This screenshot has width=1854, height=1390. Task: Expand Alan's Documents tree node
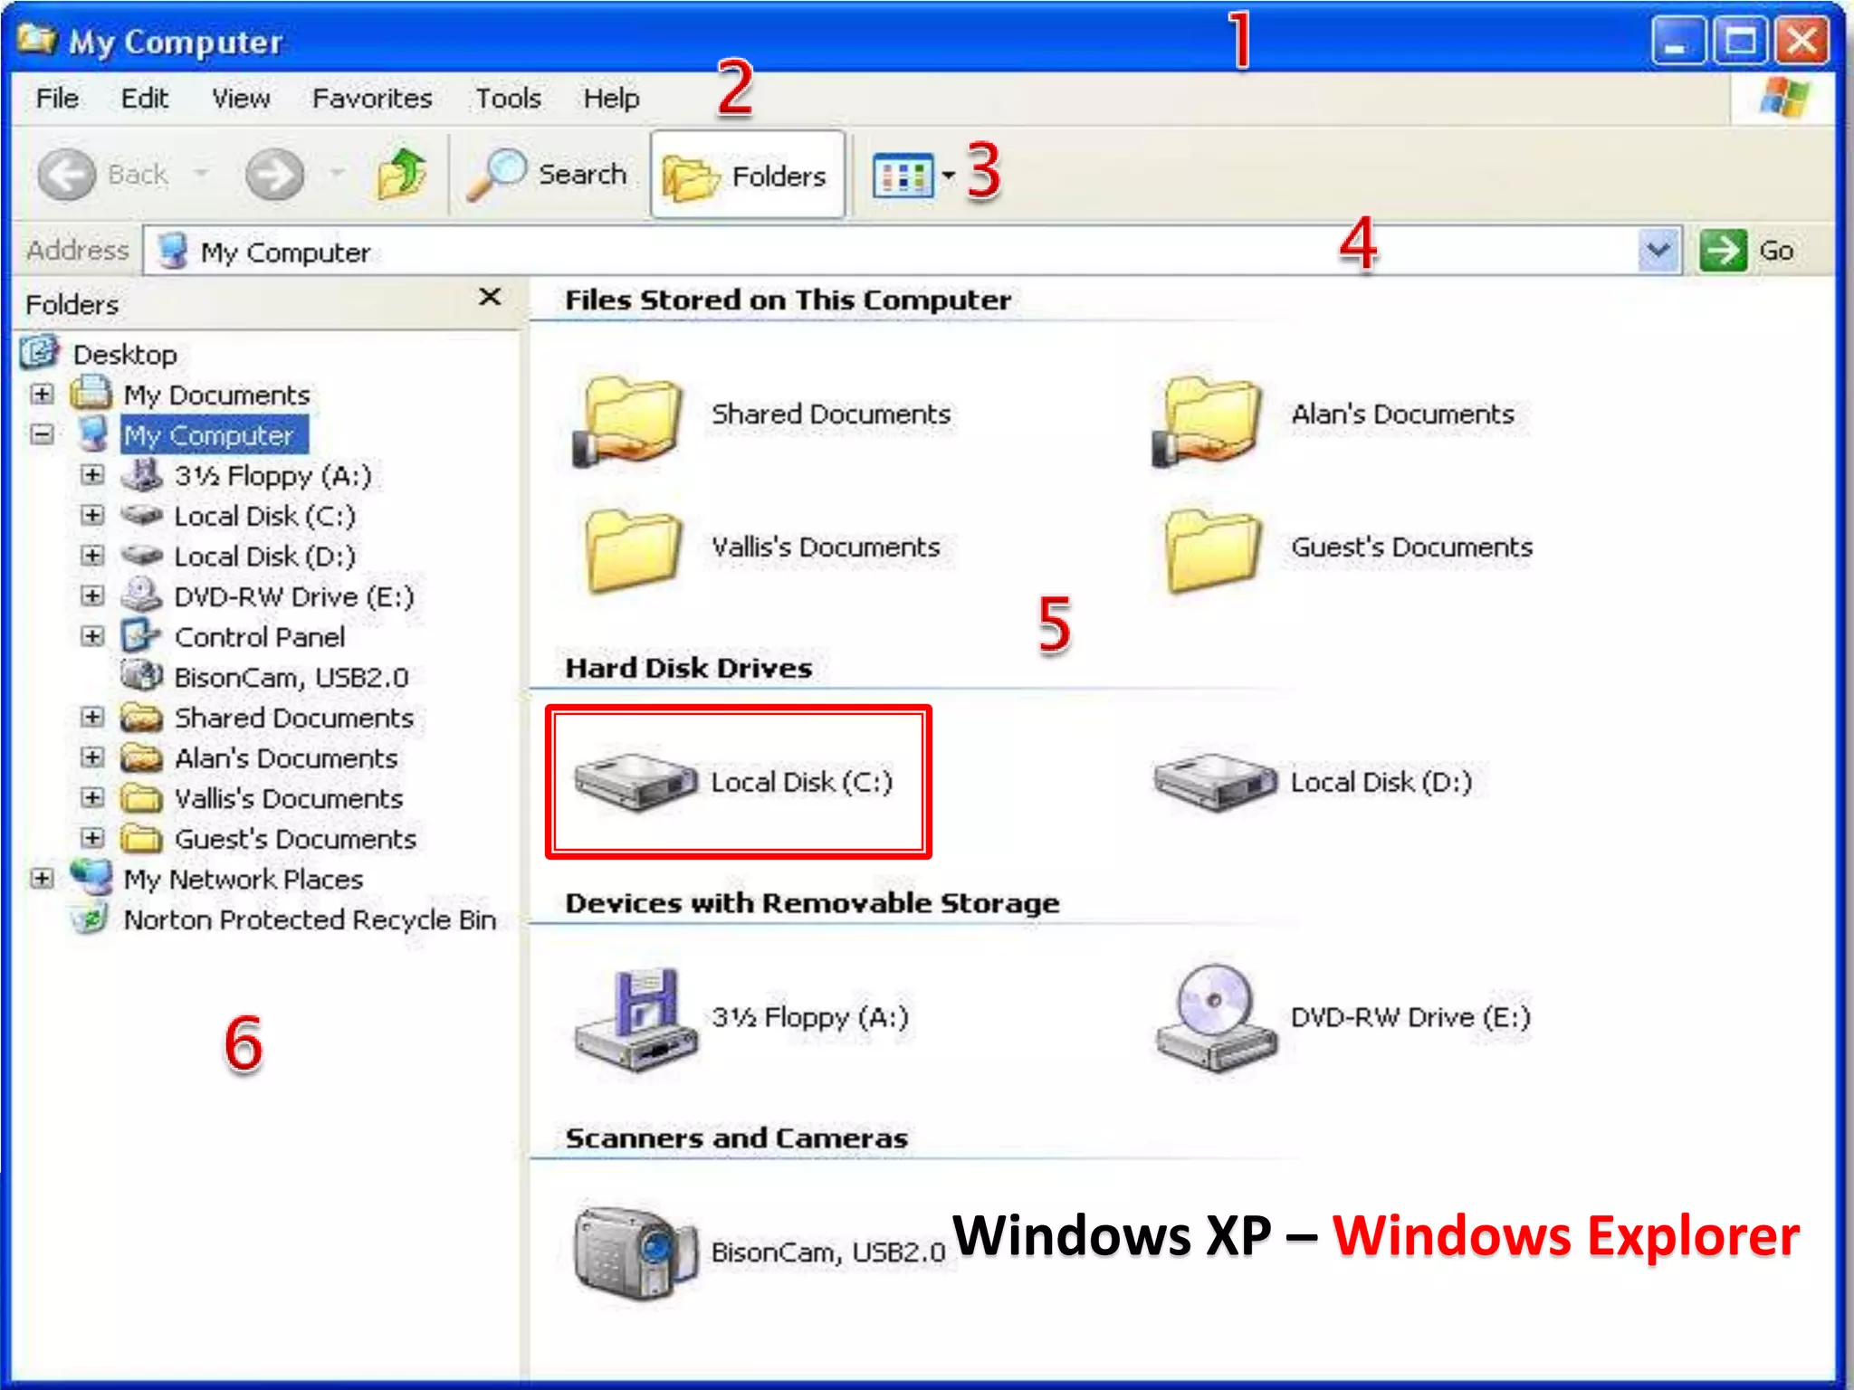pyautogui.click(x=92, y=757)
